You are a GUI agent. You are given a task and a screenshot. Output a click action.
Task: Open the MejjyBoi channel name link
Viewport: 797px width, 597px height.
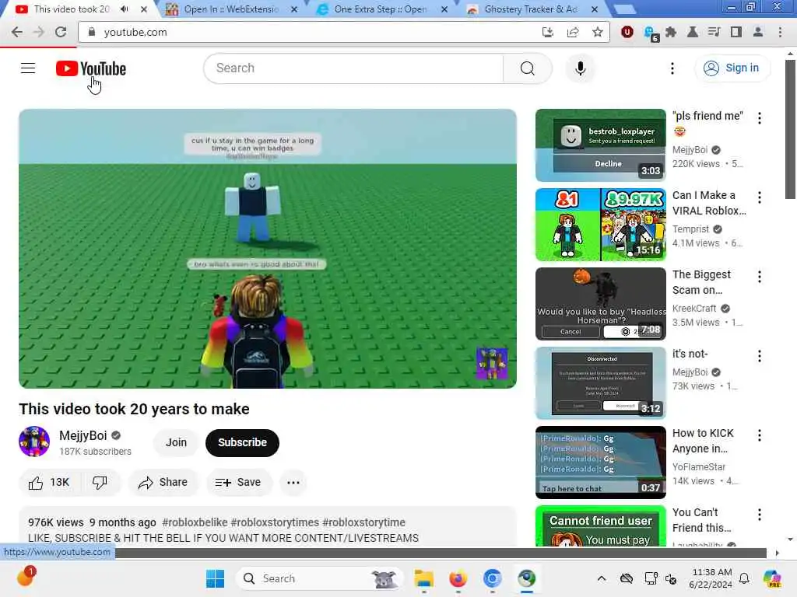(x=83, y=435)
